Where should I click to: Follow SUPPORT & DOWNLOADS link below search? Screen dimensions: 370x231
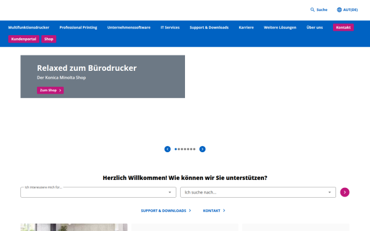tap(166, 211)
